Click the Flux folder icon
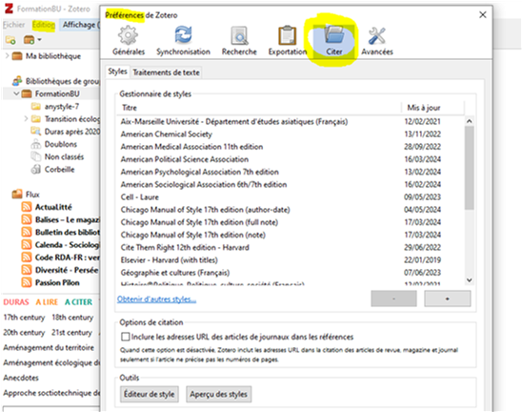This screenshot has height=412, width=522. click(x=17, y=194)
